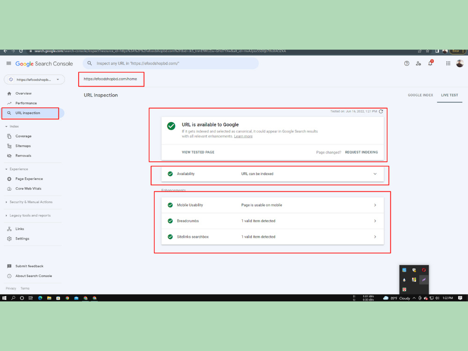Open the manage users icon
Viewport: 468px width, 351px height.
pyautogui.click(x=418, y=63)
